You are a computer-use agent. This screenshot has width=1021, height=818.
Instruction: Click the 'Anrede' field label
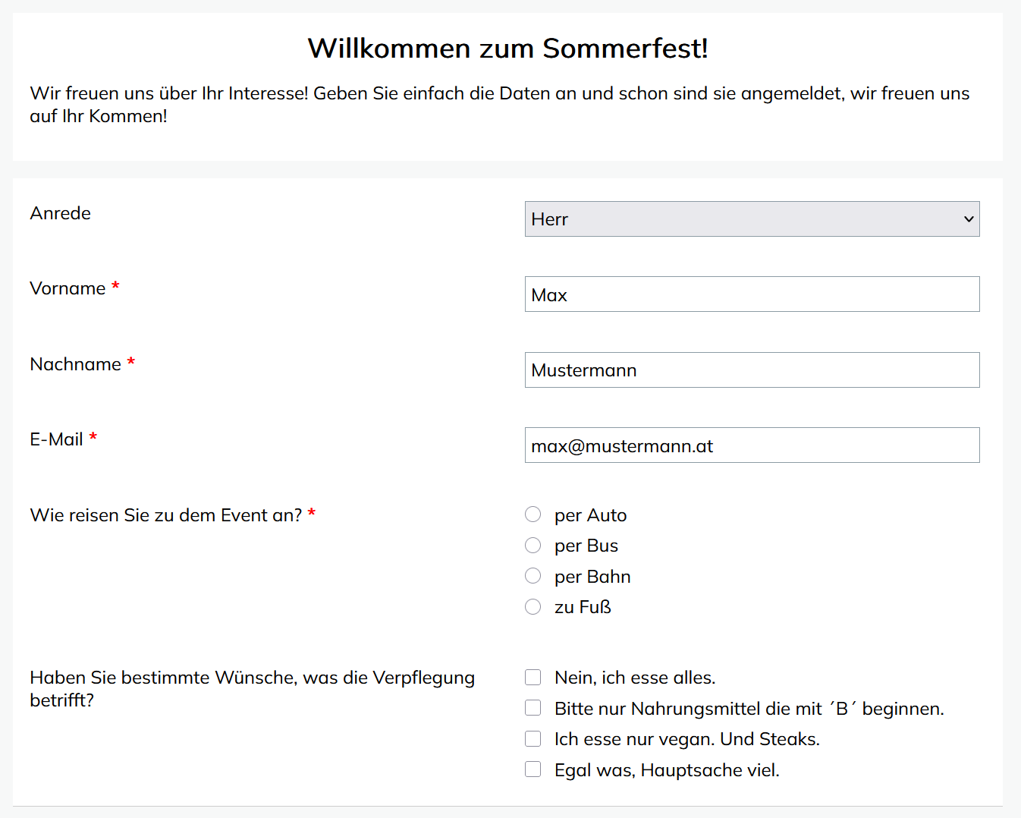(61, 213)
